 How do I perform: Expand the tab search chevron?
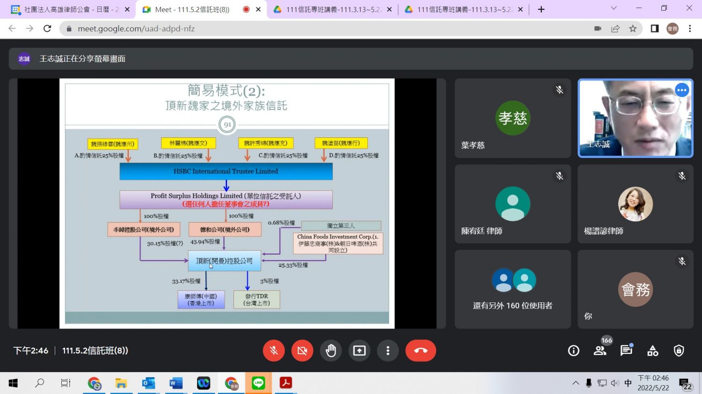614,8
